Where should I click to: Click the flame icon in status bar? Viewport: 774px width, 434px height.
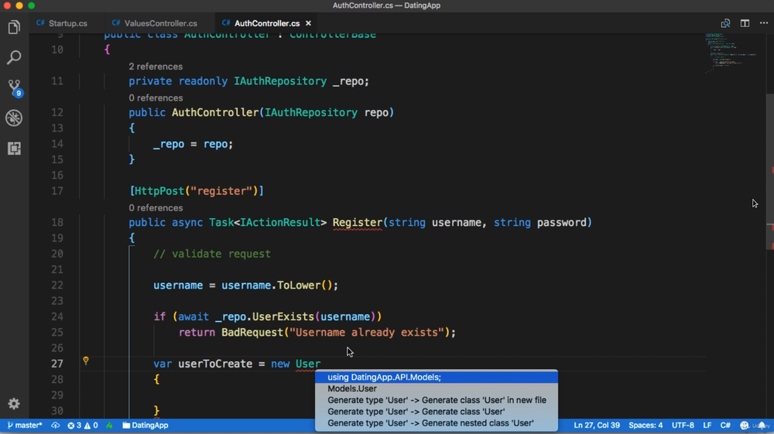[109, 425]
